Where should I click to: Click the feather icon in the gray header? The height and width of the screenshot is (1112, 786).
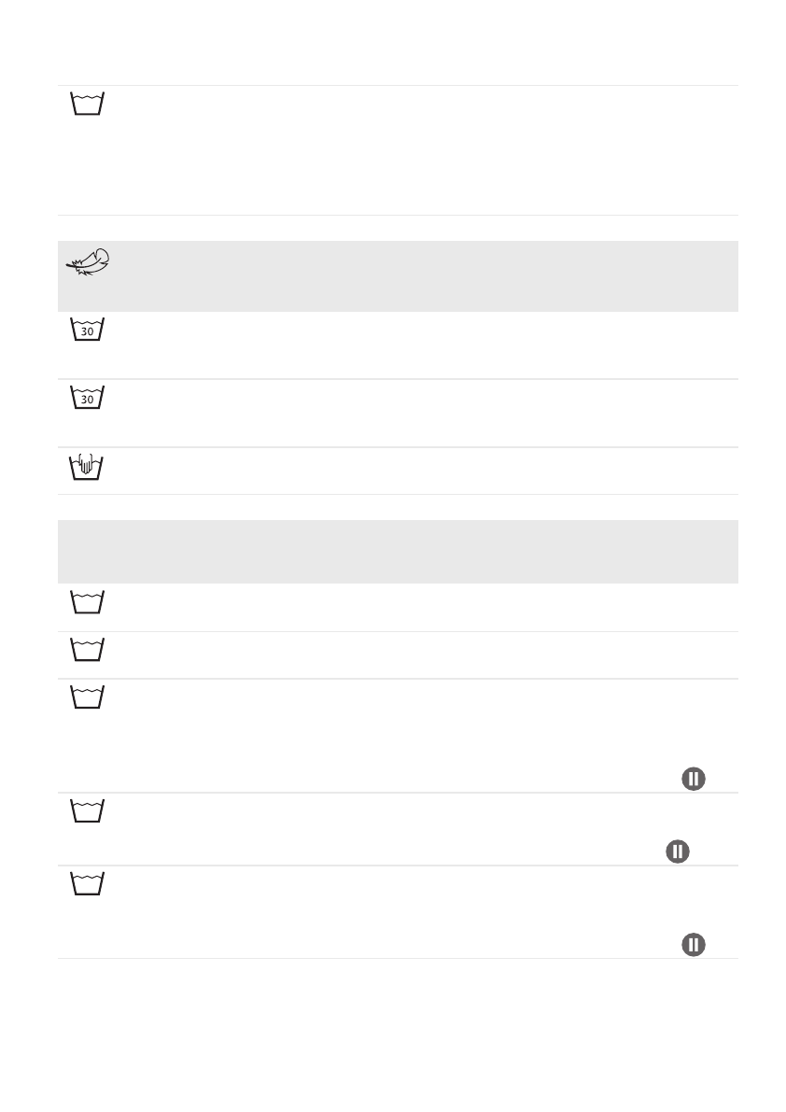(x=88, y=262)
